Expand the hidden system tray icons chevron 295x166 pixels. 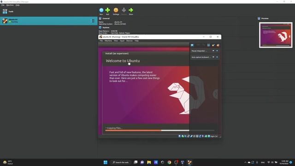coord(245,162)
